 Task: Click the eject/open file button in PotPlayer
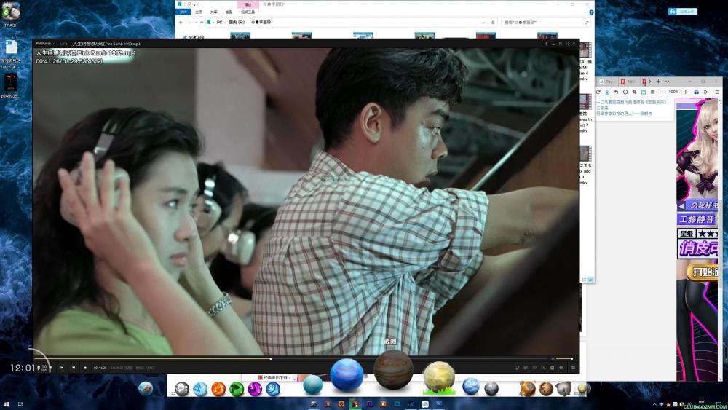click(85, 368)
